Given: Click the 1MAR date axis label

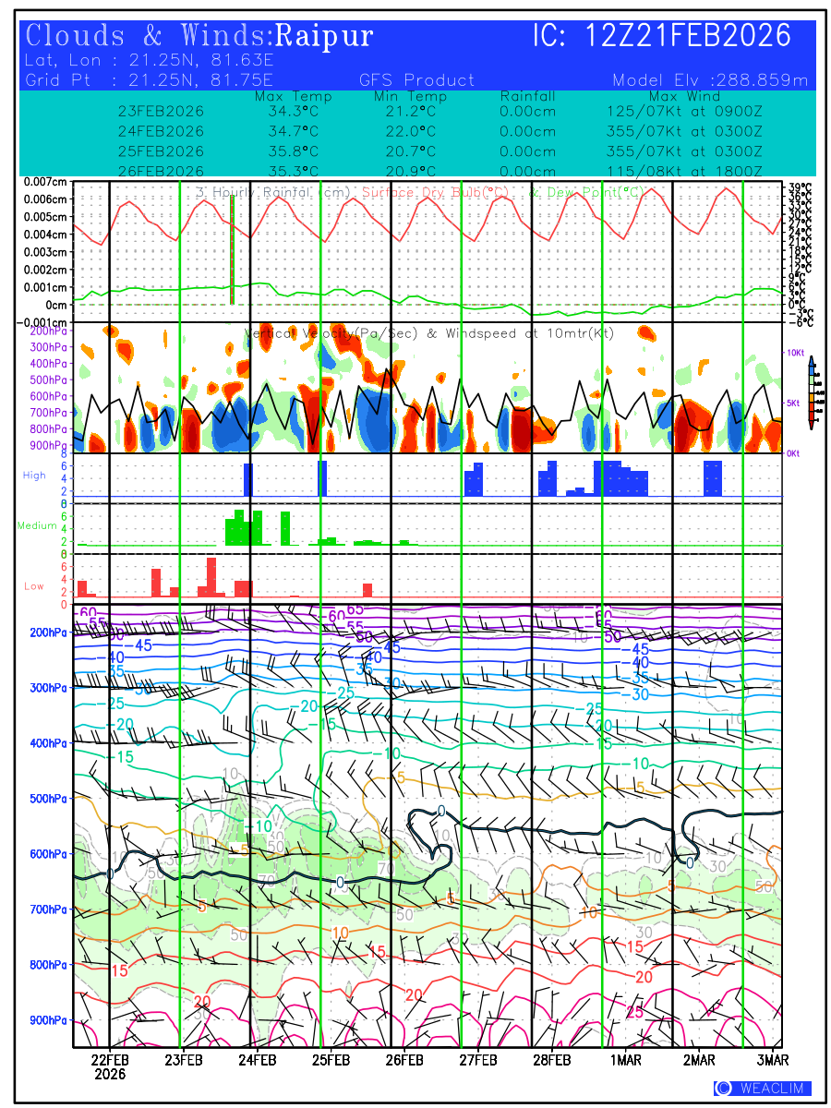Looking at the screenshot, I should click(624, 1059).
